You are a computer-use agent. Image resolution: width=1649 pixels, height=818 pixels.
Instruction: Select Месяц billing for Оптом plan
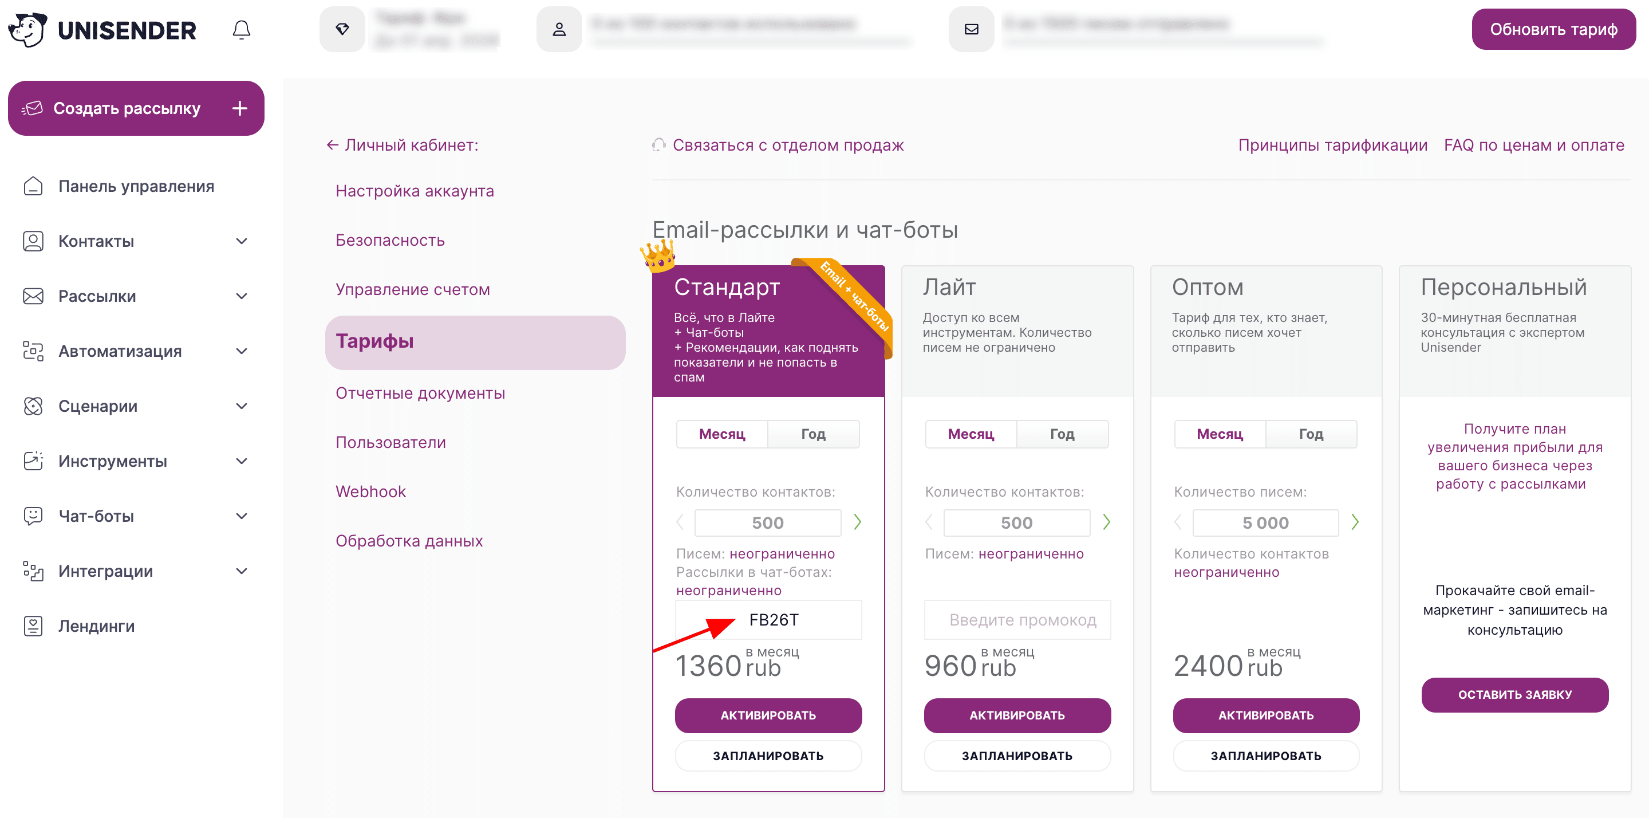tap(1220, 434)
